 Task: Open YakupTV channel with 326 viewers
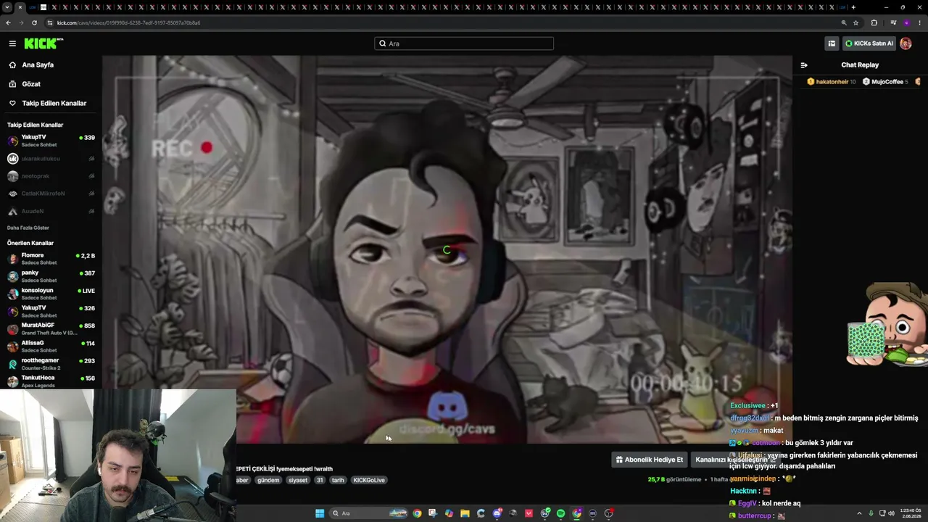[51, 311]
